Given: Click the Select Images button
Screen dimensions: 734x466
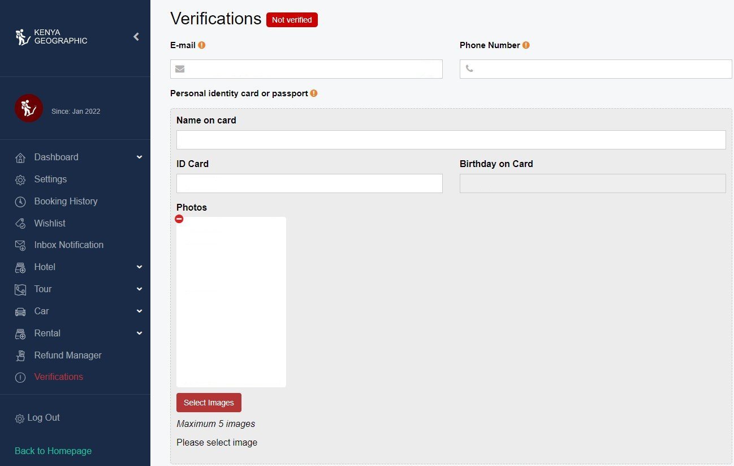Looking at the screenshot, I should click(209, 403).
